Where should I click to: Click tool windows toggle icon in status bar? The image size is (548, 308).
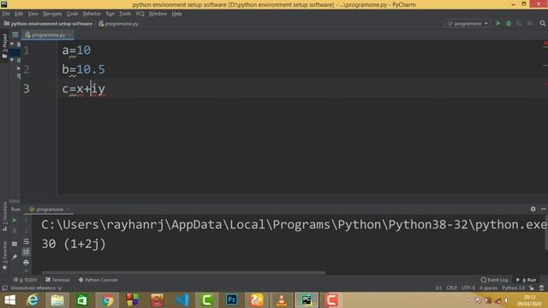(4, 288)
